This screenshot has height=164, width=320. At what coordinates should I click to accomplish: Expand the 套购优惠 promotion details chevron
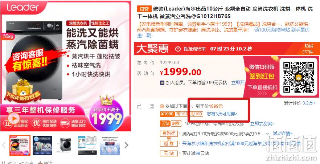tap(267, 134)
